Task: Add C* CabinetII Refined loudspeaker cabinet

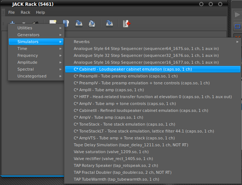Action: point(153,110)
